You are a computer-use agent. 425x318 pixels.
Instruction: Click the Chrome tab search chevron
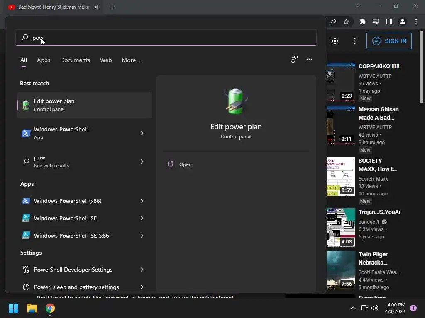[x=358, y=6]
